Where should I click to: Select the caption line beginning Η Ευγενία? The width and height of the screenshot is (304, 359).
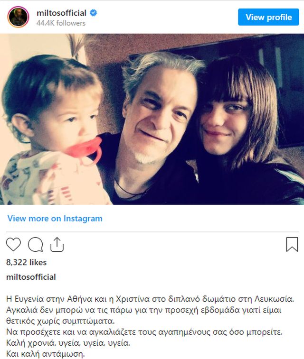pyautogui.click(x=150, y=299)
